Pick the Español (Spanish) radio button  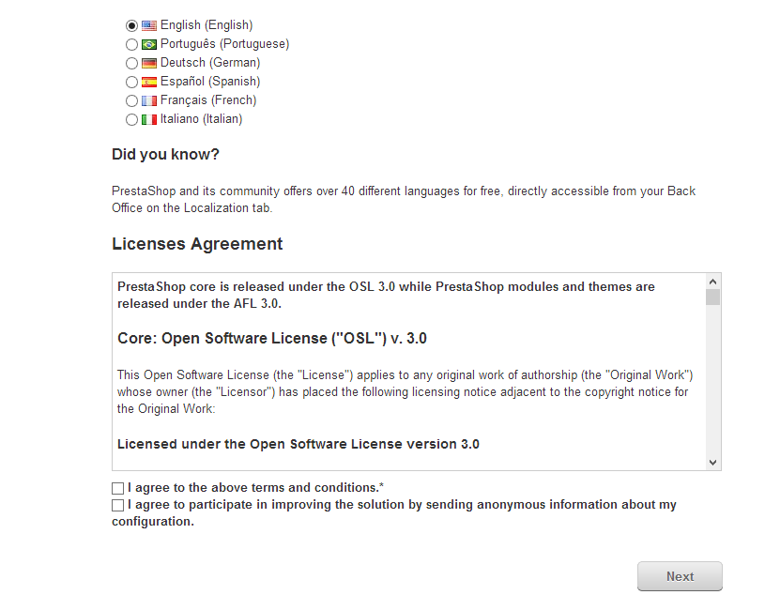(x=131, y=82)
